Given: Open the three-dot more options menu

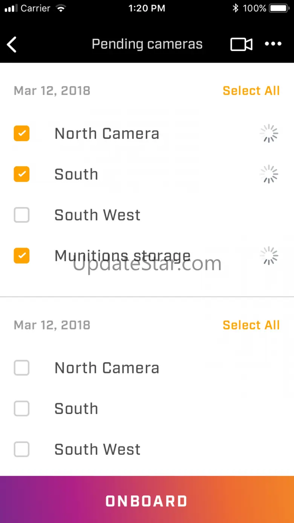Looking at the screenshot, I should (x=273, y=44).
